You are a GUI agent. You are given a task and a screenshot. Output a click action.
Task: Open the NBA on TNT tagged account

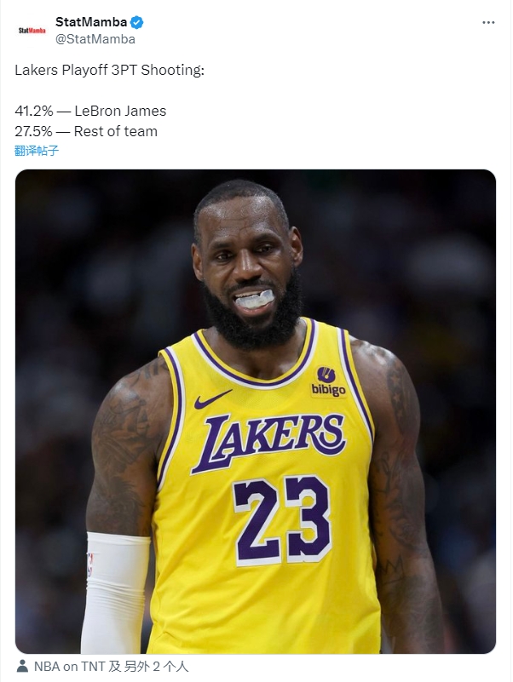pos(70,667)
